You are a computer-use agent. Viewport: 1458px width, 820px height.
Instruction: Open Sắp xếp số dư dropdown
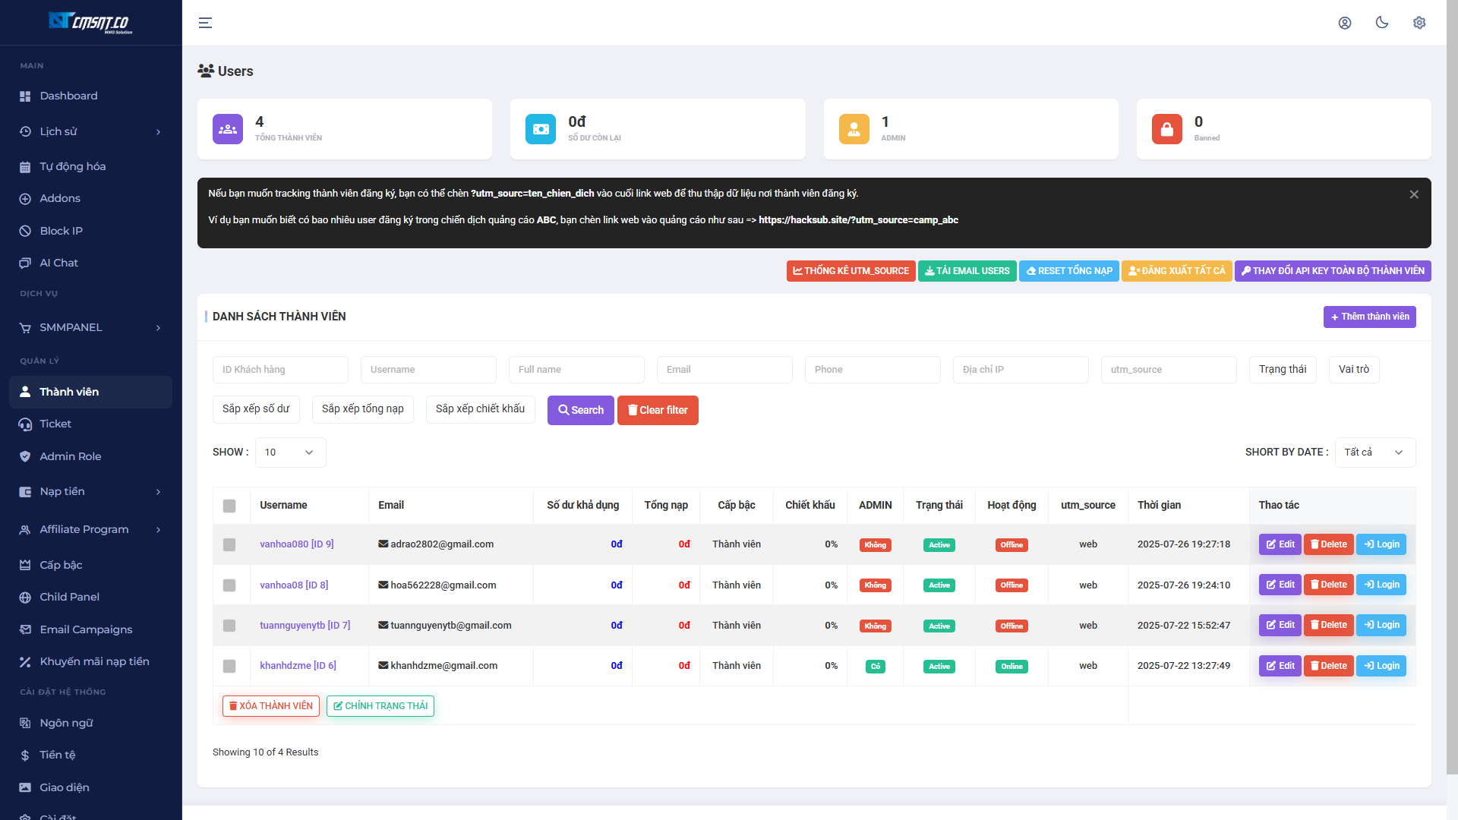point(256,409)
